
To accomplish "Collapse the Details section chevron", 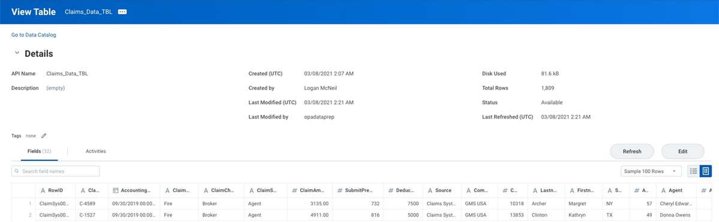I will pyautogui.click(x=17, y=53).
